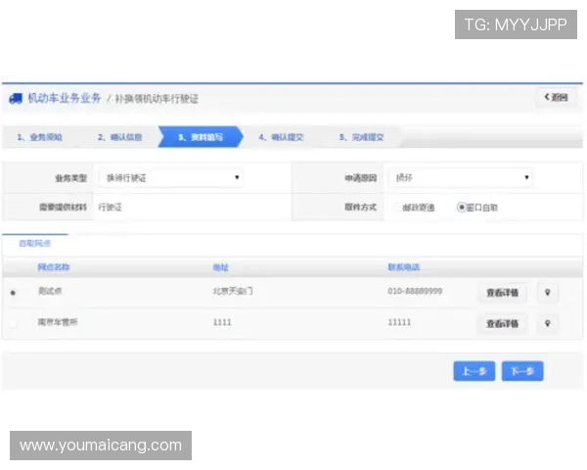Click the 11111 phone cell
The width and height of the screenshot is (587, 470).
399,322
